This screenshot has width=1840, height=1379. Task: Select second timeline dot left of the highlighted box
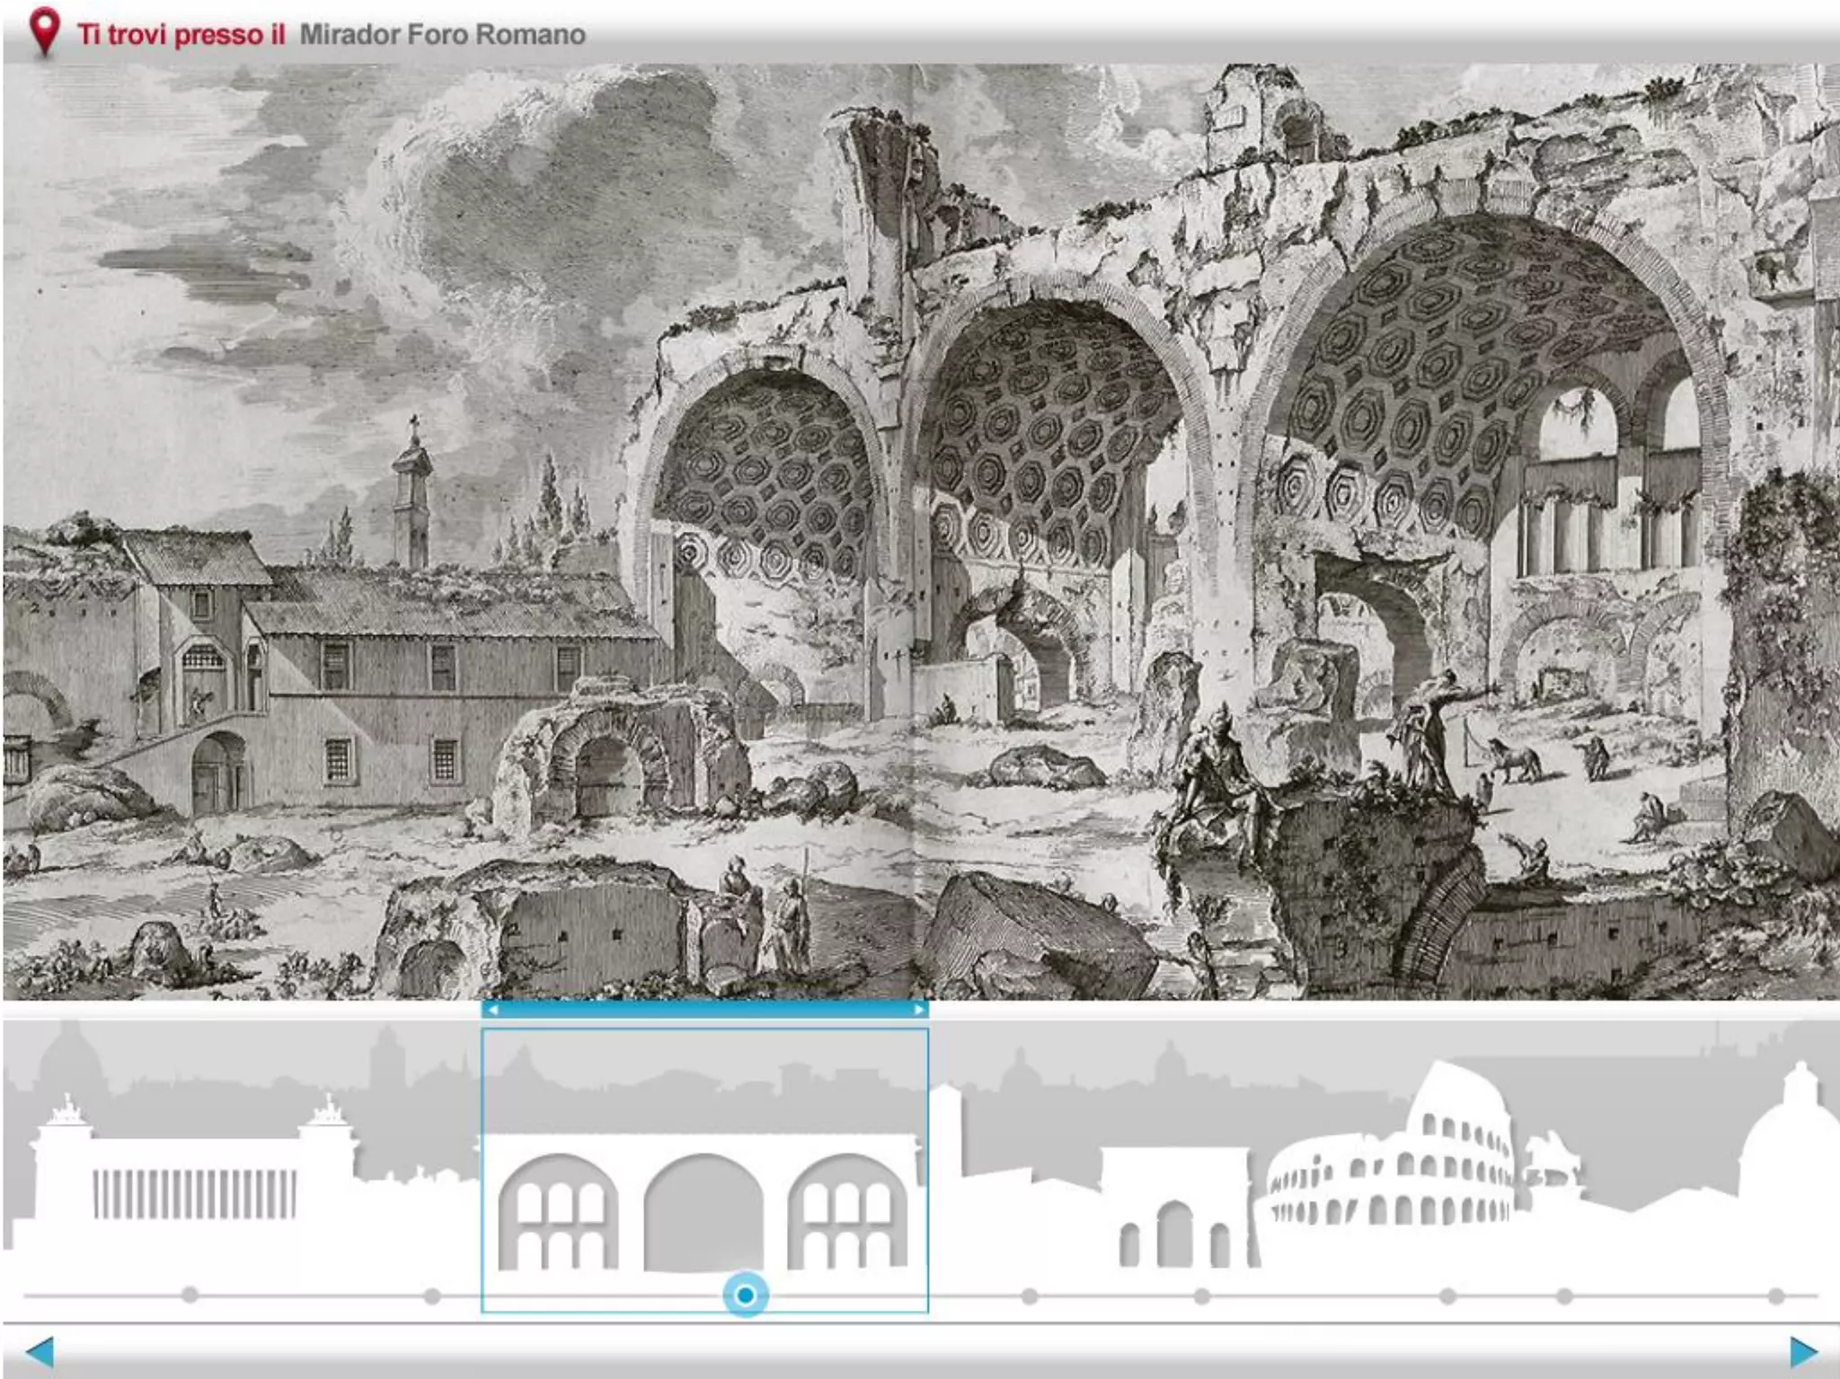[x=432, y=1296]
